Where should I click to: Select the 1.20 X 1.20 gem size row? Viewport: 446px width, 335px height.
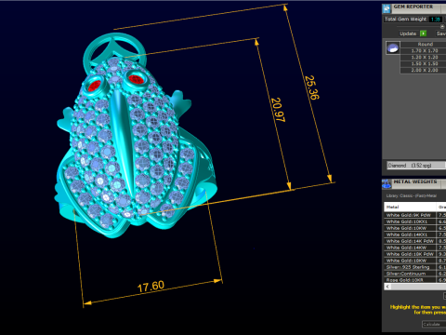pos(423,57)
